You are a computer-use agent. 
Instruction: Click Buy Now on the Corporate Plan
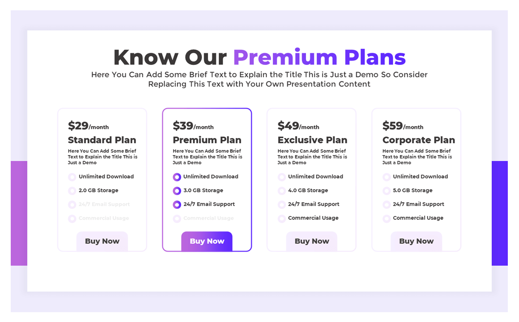coord(416,241)
